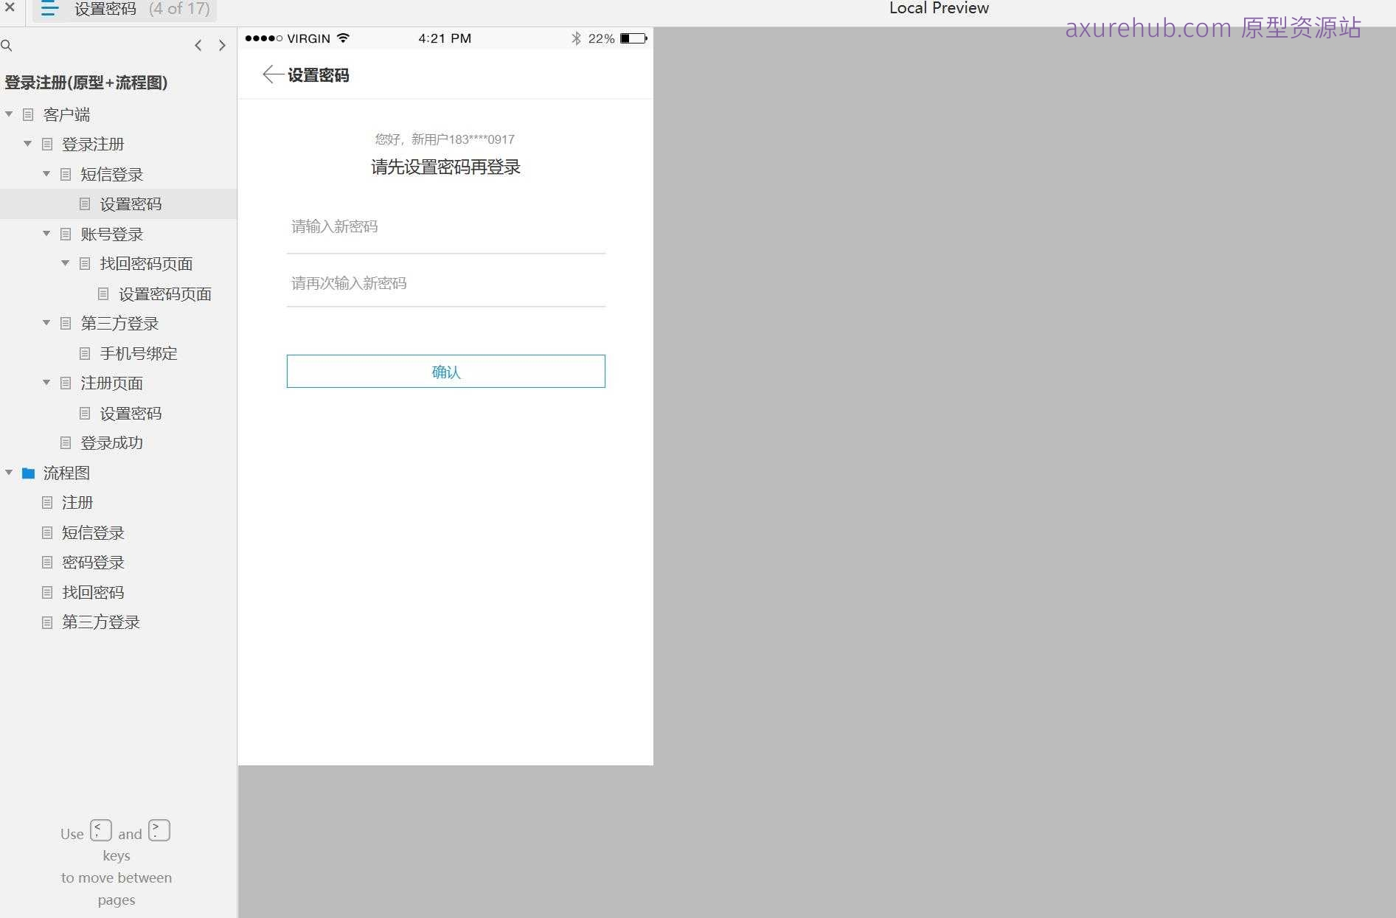Click the page icon beside 密码登录
1396x918 pixels.
coord(47,562)
